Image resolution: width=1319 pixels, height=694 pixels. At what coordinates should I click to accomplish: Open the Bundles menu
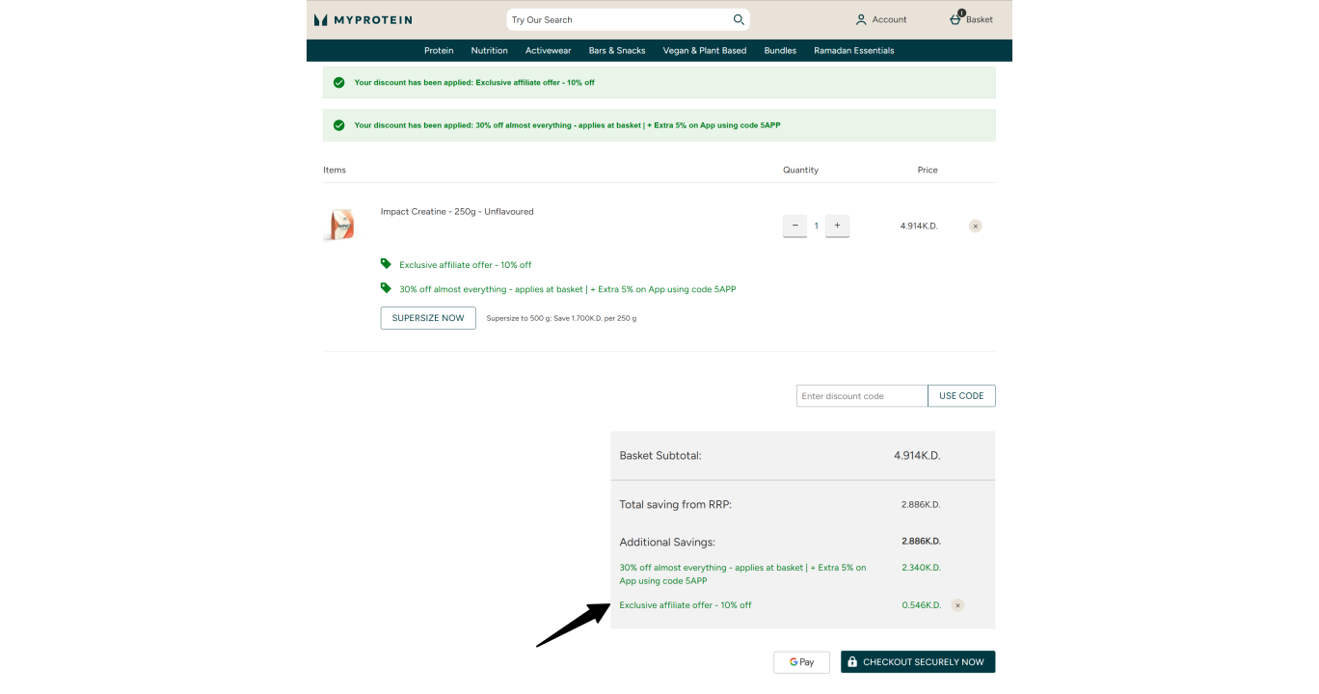click(x=780, y=50)
